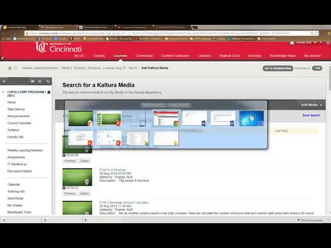Click the Save Search link
Image resolution: width=331 pixels, height=248 pixels.
(x=311, y=115)
